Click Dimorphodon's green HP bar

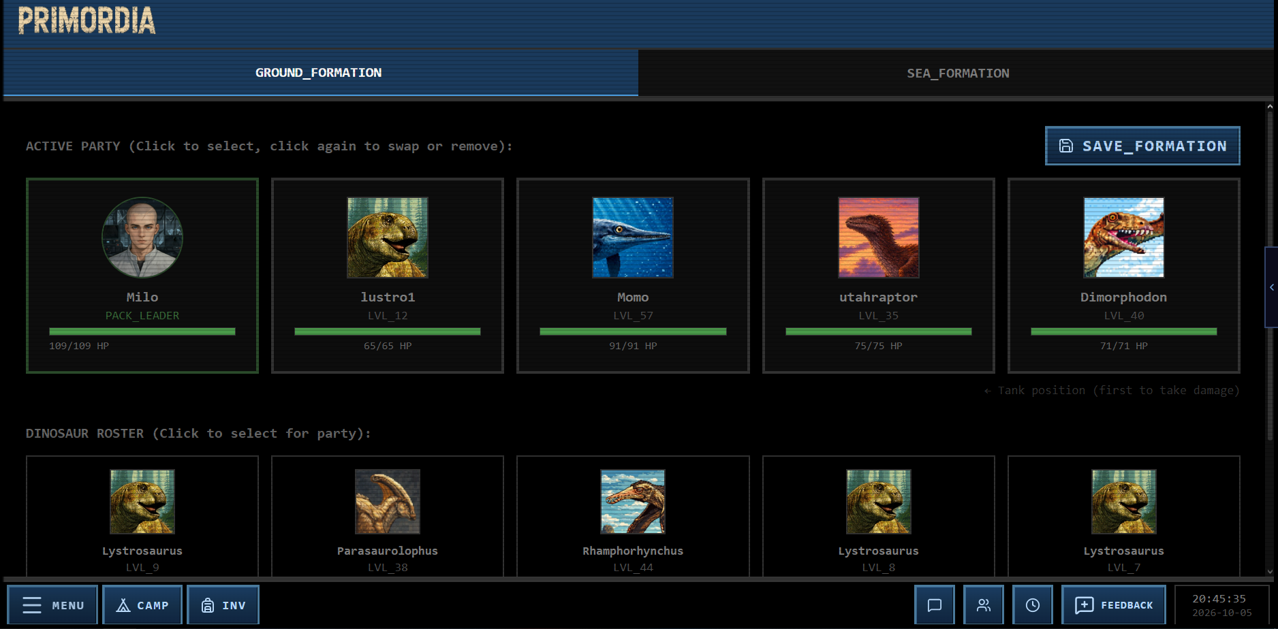1124,332
